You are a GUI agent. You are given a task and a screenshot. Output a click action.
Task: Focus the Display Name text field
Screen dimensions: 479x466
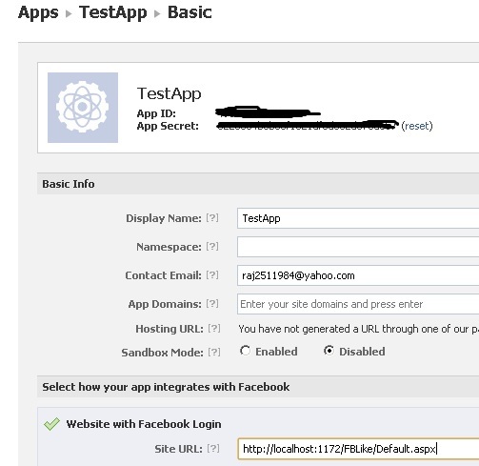pos(358,218)
